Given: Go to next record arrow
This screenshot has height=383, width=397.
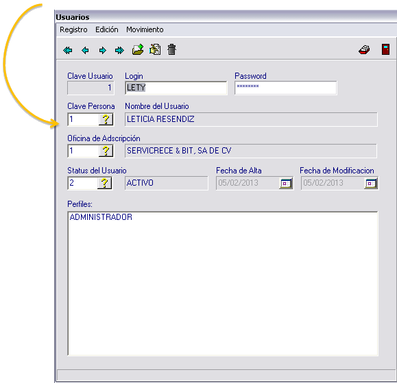Looking at the screenshot, I should click(103, 50).
